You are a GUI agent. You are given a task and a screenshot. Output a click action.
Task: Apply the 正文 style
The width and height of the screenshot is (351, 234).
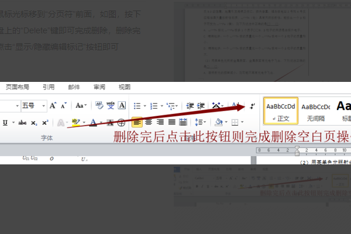(281, 111)
